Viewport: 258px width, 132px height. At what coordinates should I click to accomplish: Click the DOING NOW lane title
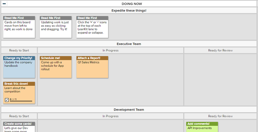coord(132,4)
